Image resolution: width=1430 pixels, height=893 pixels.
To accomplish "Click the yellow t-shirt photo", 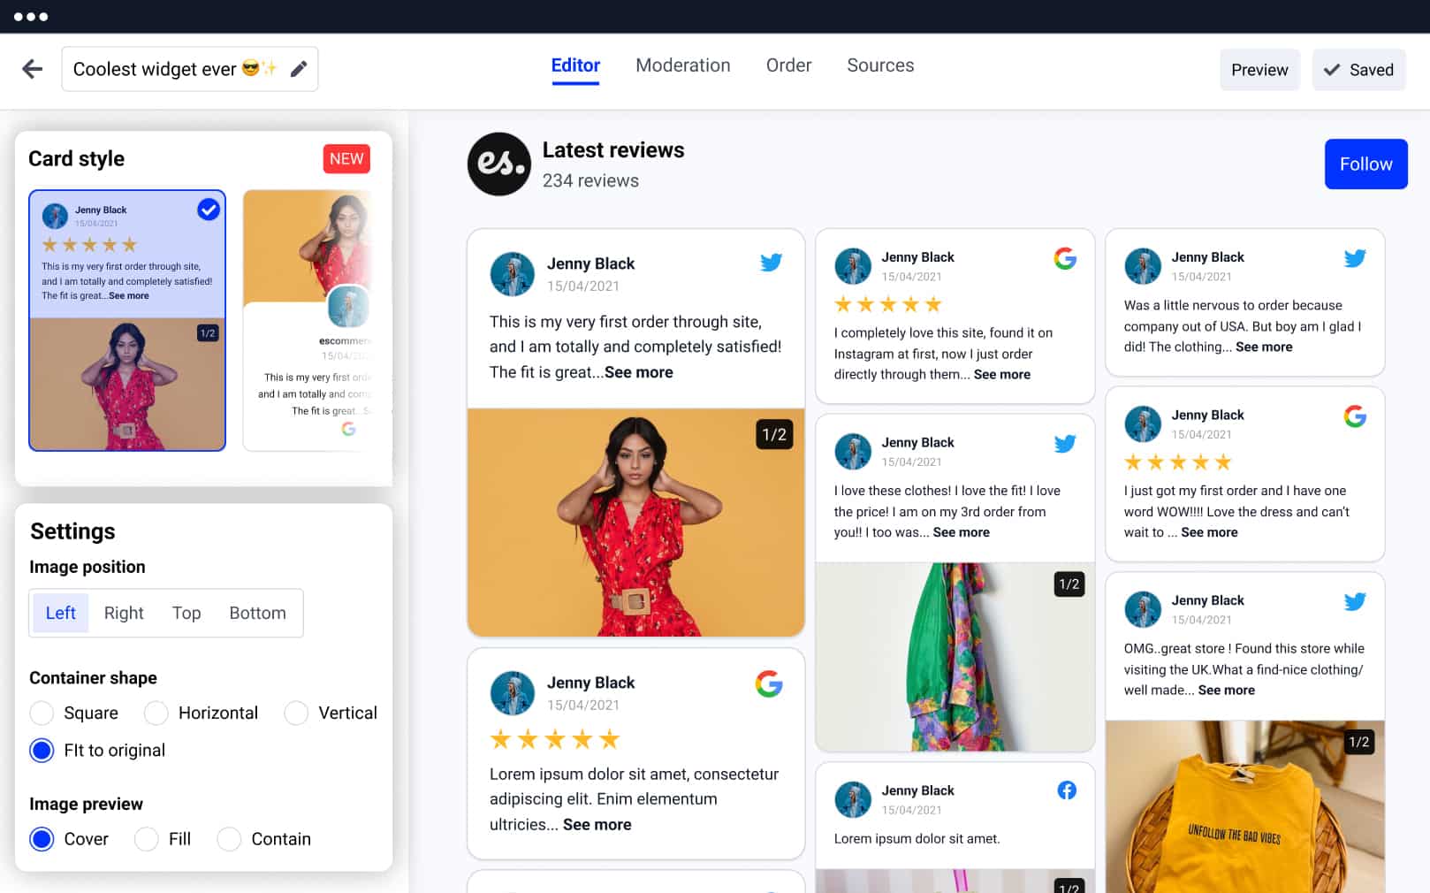I will pos(1244,806).
